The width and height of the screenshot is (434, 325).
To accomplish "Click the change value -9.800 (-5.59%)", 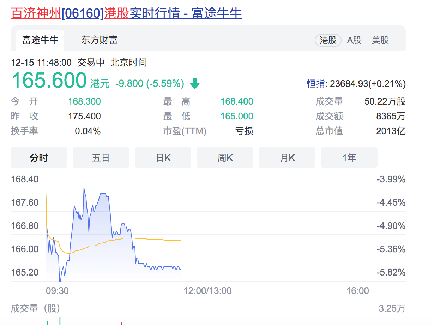I will pos(150,84).
